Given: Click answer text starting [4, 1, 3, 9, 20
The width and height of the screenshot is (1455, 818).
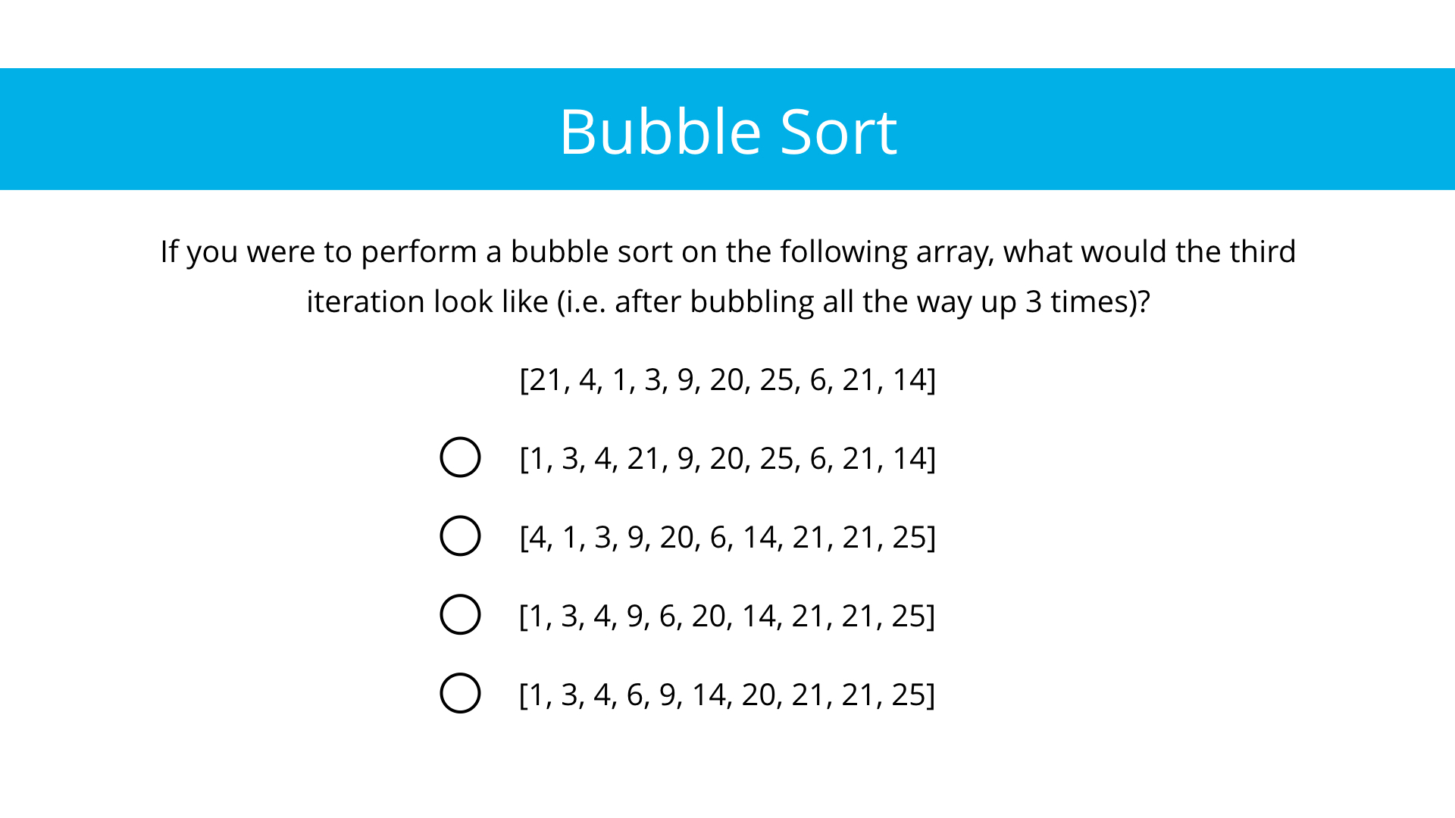Looking at the screenshot, I should [727, 538].
